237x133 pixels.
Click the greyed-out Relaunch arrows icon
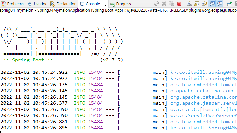157,4
